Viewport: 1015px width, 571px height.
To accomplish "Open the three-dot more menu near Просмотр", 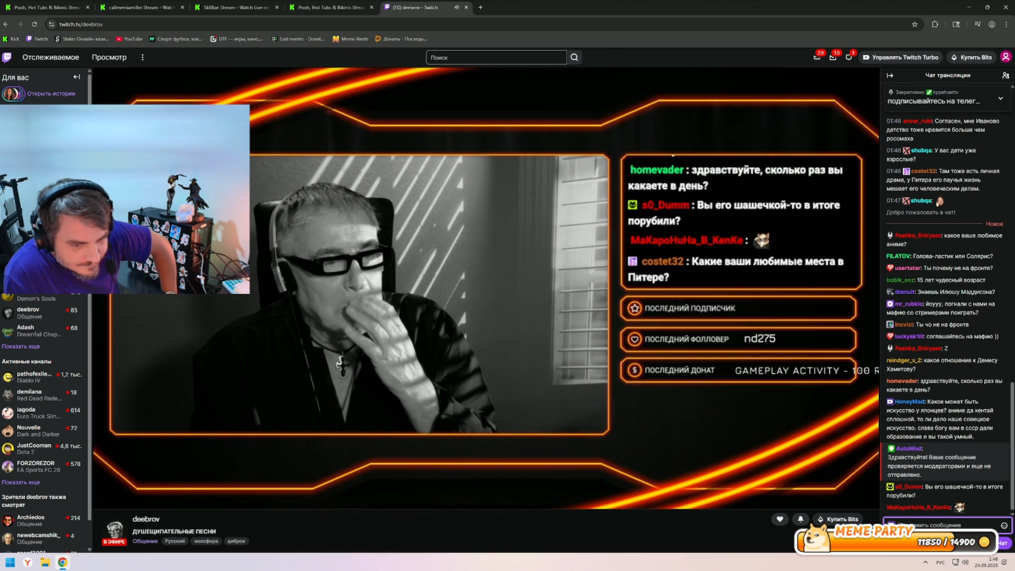I will [143, 57].
